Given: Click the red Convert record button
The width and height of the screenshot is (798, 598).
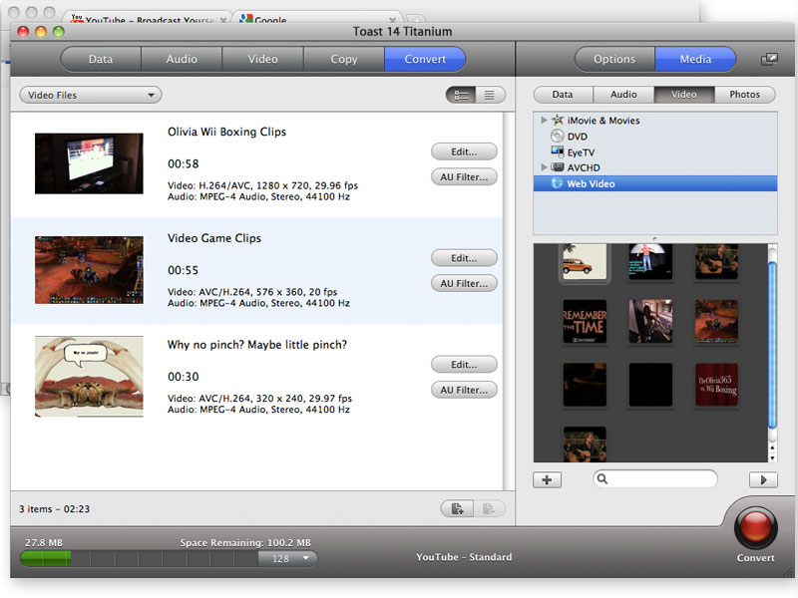Looking at the screenshot, I should (755, 526).
